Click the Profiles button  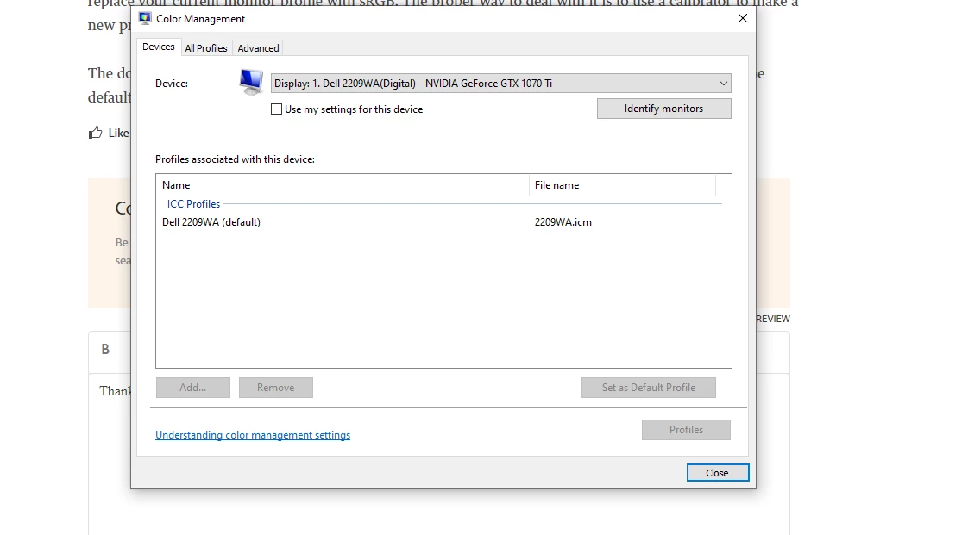pos(687,430)
